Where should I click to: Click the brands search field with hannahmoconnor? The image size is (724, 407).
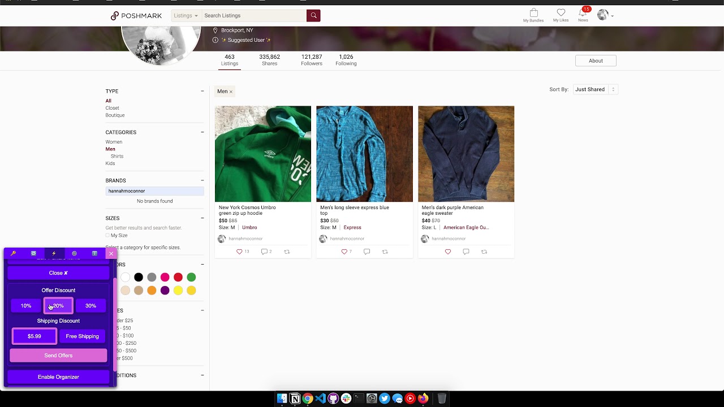coord(154,191)
